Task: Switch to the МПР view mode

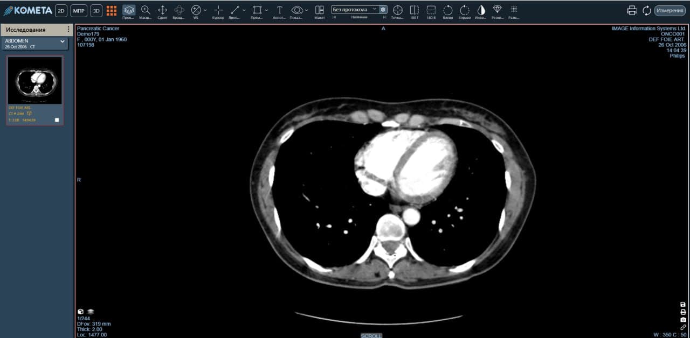Action: click(x=79, y=10)
